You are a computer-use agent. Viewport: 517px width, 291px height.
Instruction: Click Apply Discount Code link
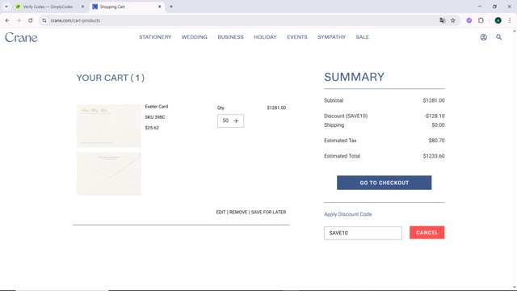(348, 214)
